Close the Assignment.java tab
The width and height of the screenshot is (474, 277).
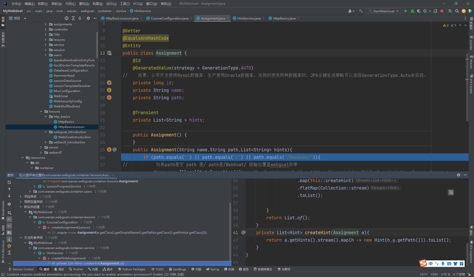tap(228, 18)
